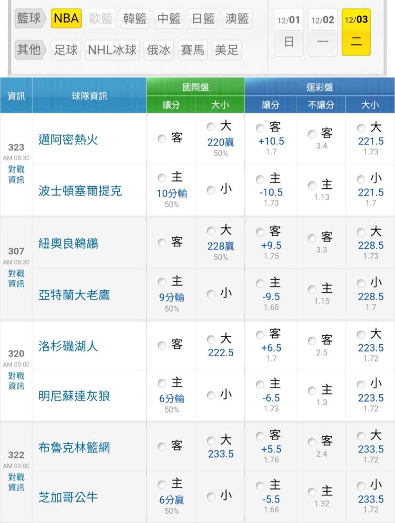Click the 籃球 category label
The image size is (395, 523).
pos(30,18)
